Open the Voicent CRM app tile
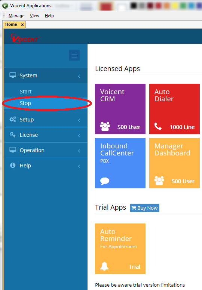This screenshot has height=290, width=202. pyautogui.click(x=120, y=109)
